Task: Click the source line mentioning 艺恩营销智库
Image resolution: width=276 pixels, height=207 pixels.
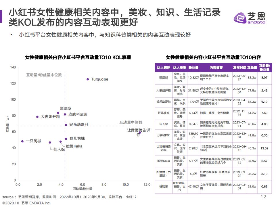Action: (x=69, y=197)
